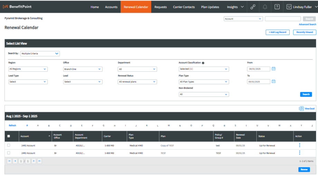This screenshot has height=176, width=318.
Task: Open the Plan Updates tab
Action: pos(210,7)
